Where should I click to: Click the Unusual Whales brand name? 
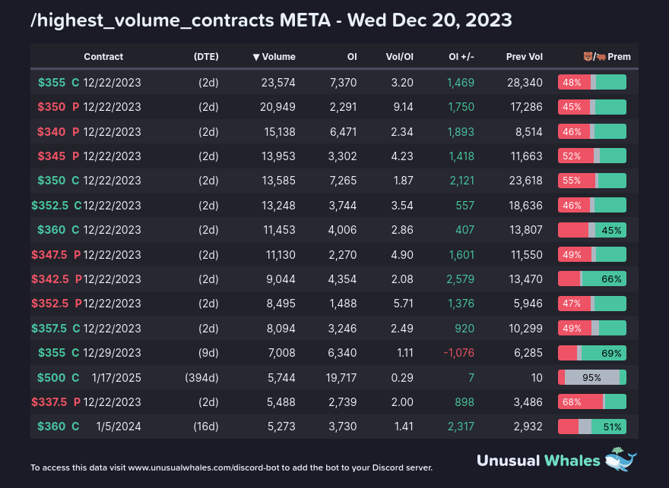coord(539,460)
